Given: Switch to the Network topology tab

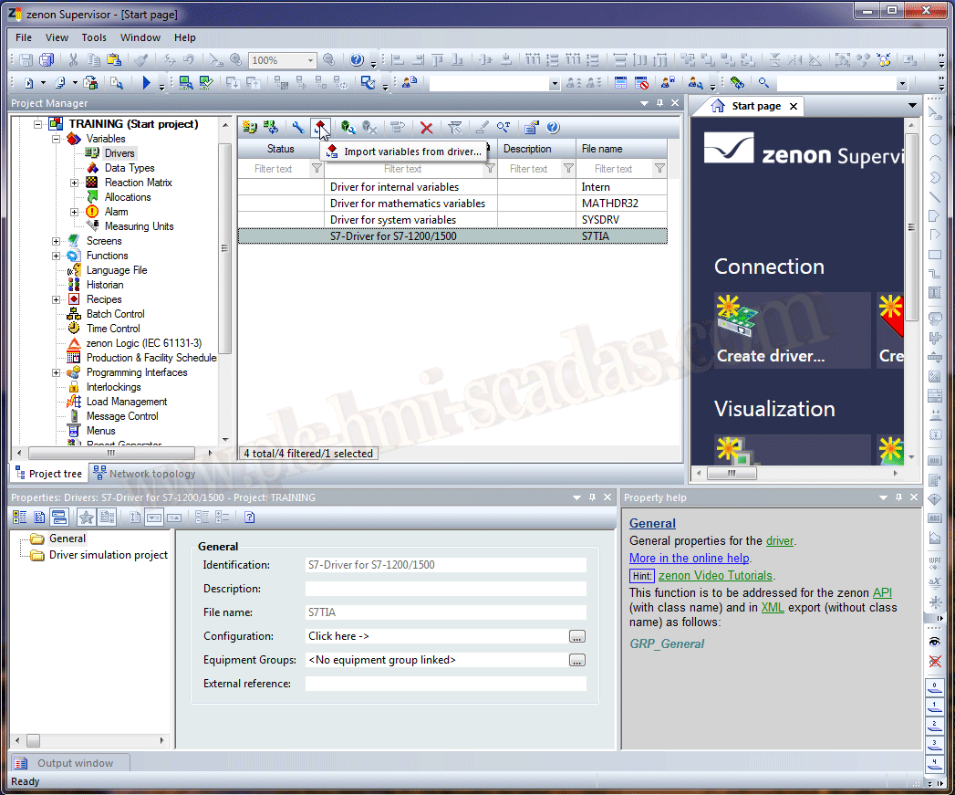Looking at the screenshot, I should pos(144,474).
